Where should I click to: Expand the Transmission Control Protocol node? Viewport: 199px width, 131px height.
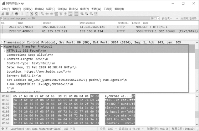(2, 42)
